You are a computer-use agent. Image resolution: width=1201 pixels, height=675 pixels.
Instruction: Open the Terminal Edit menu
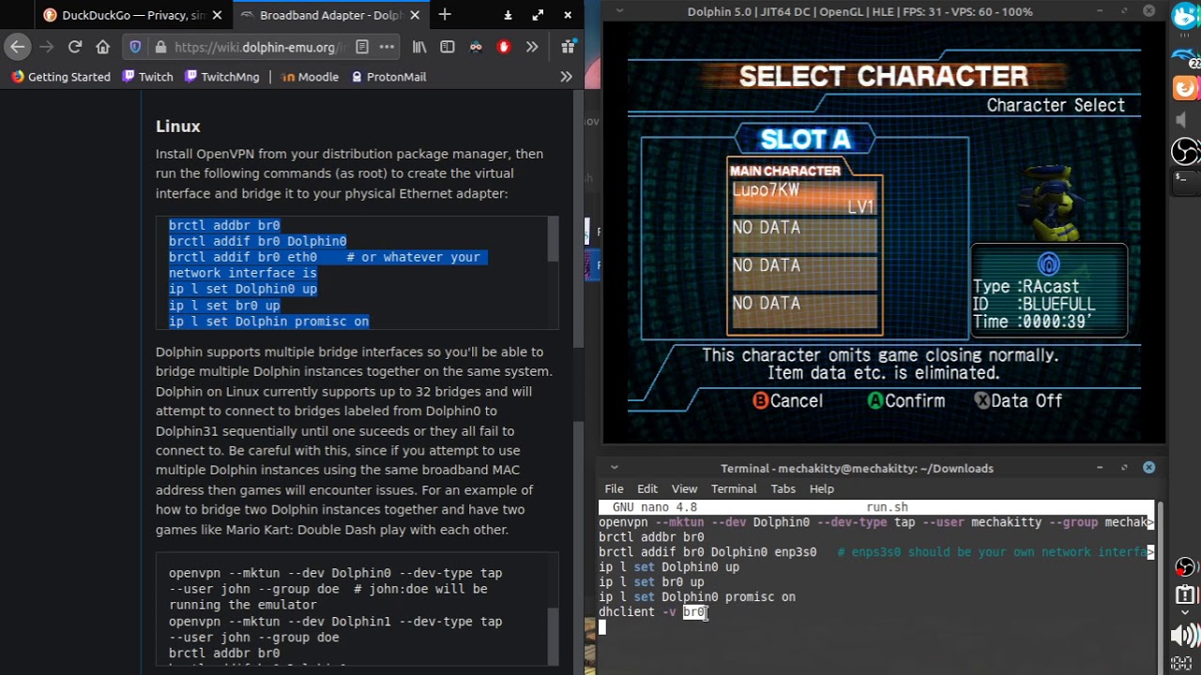(x=647, y=488)
